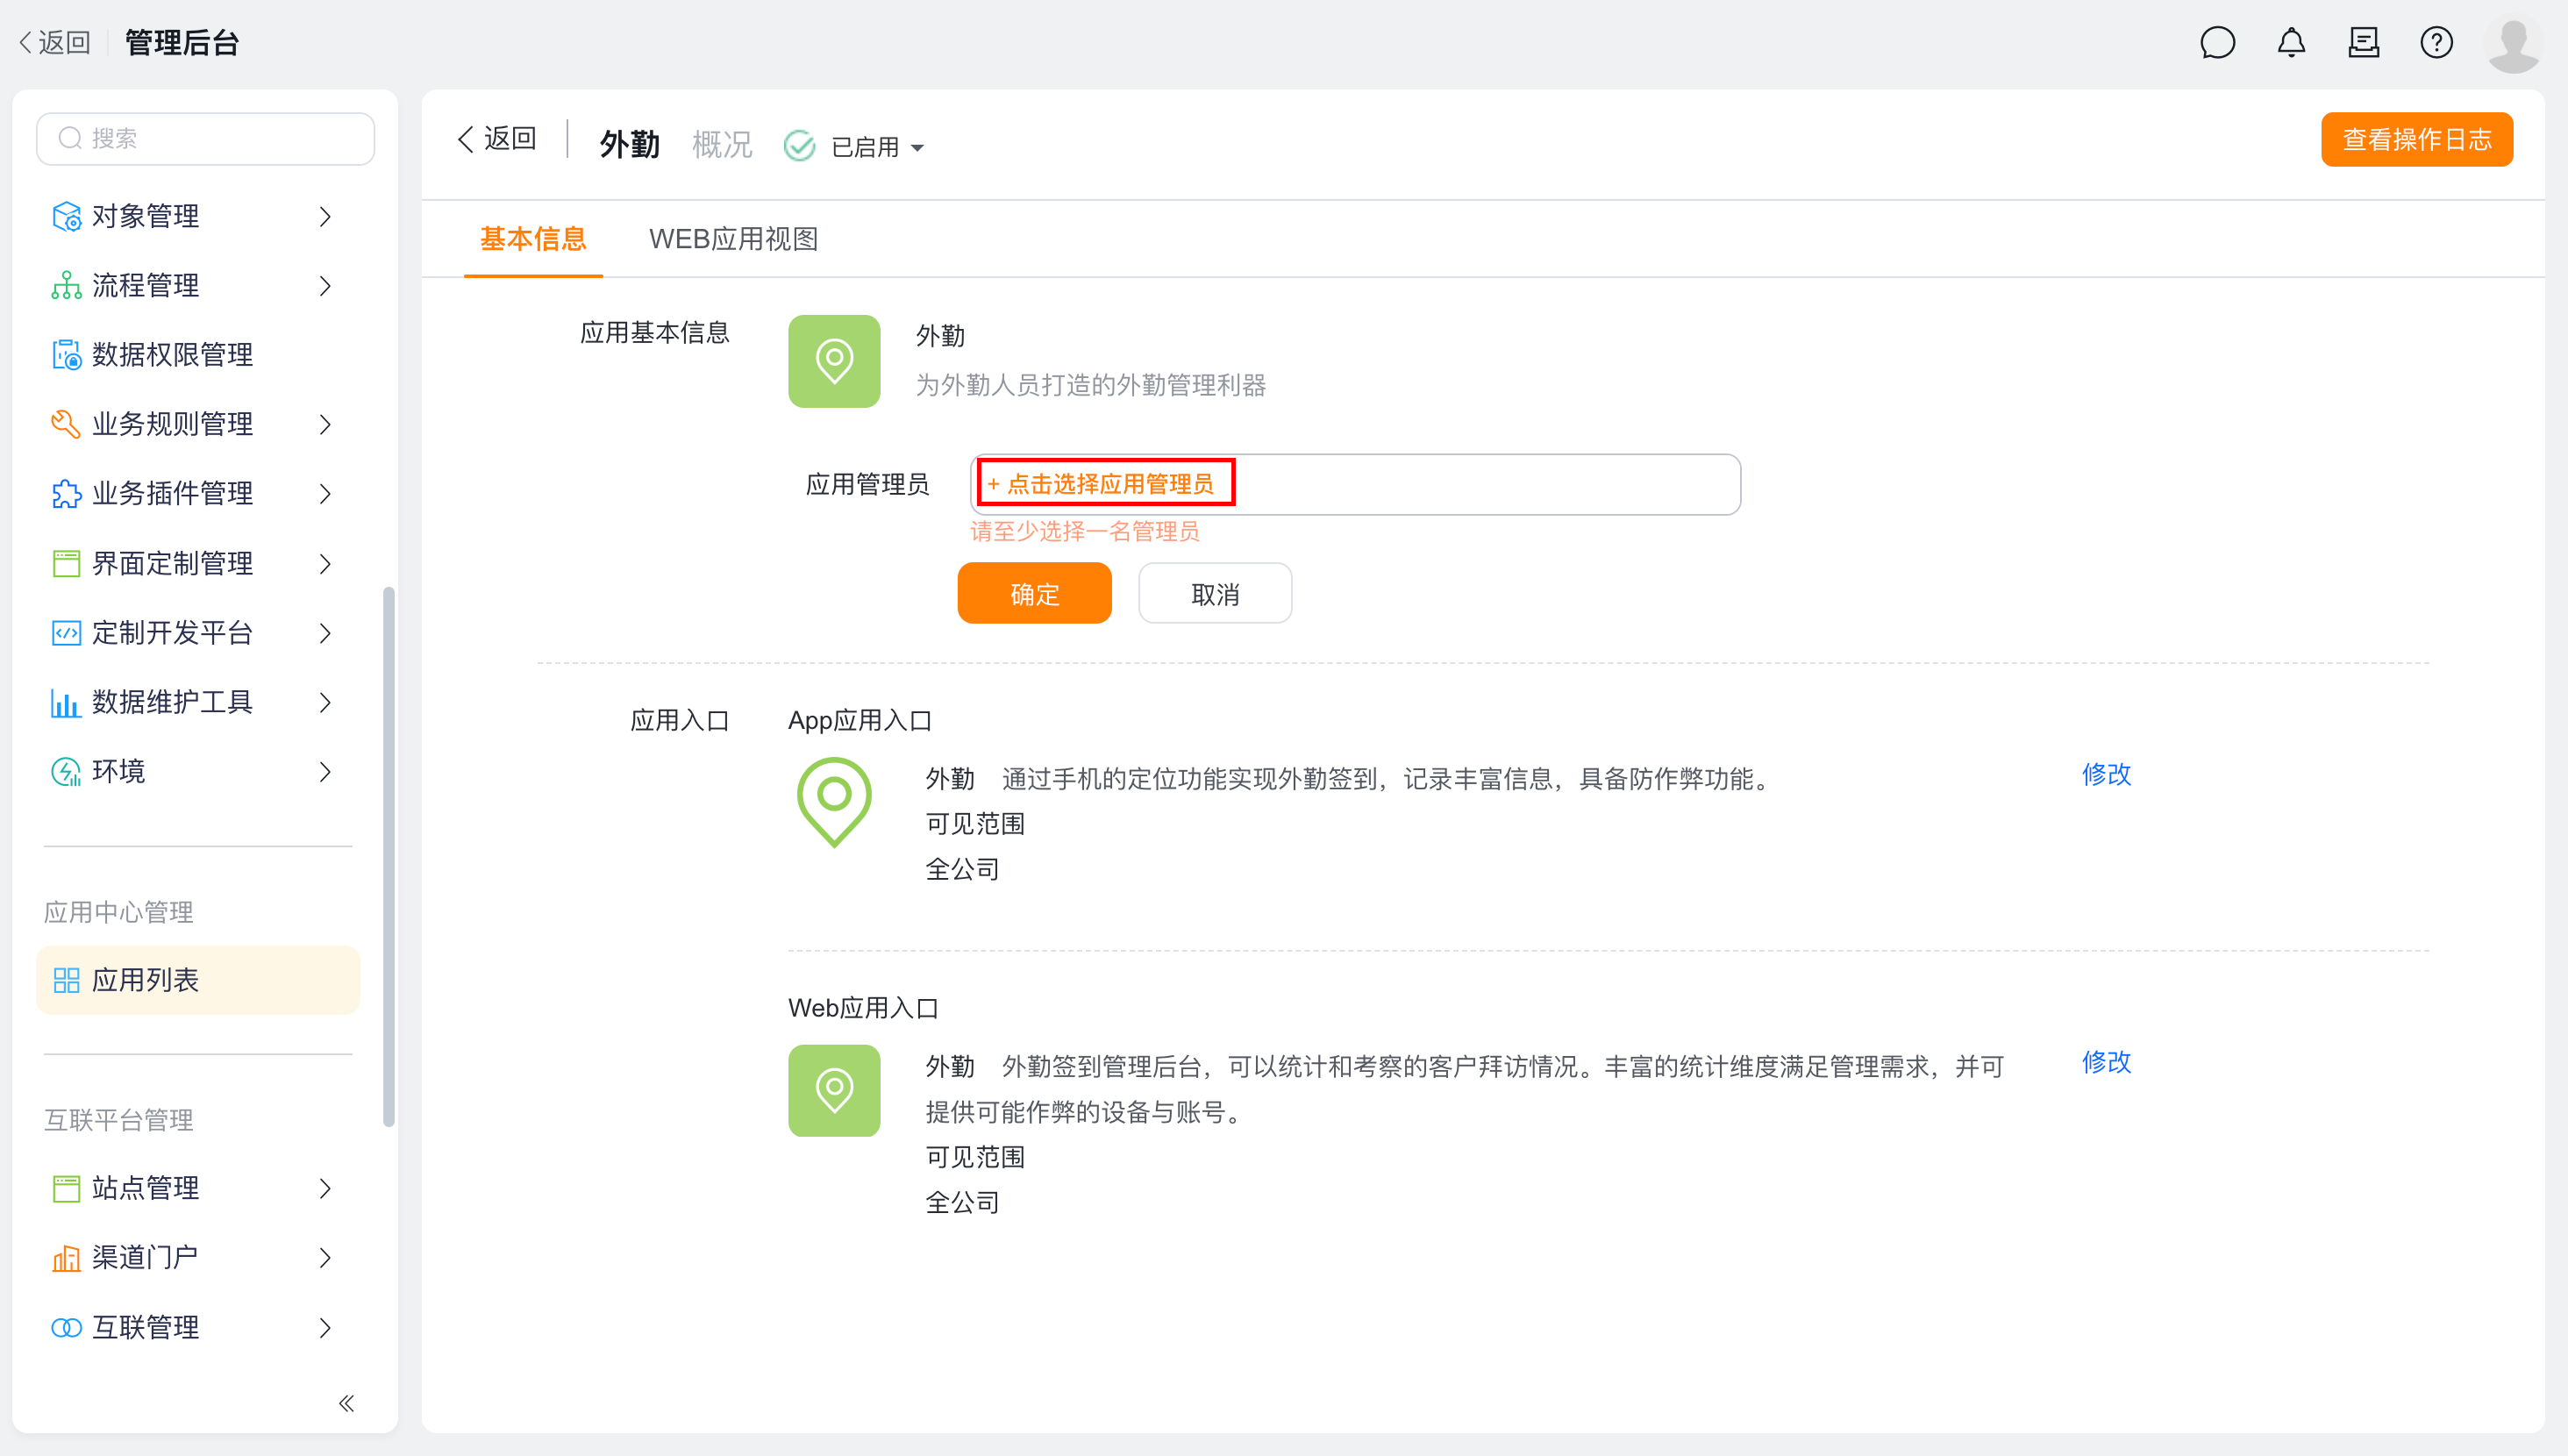2568x1456 pixels.
Task: Switch to the WEB应用视图 tab
Action: [x=734, y=239]
